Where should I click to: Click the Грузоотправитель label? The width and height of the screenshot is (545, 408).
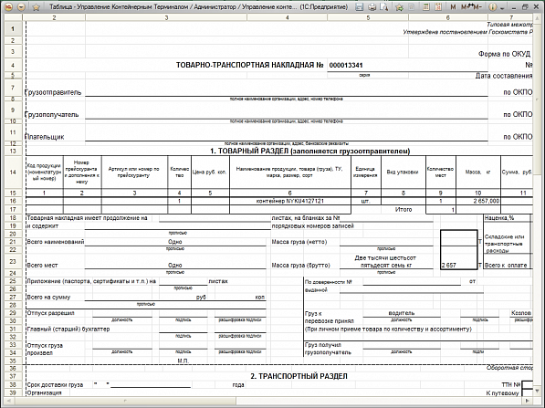pos(54,92)
